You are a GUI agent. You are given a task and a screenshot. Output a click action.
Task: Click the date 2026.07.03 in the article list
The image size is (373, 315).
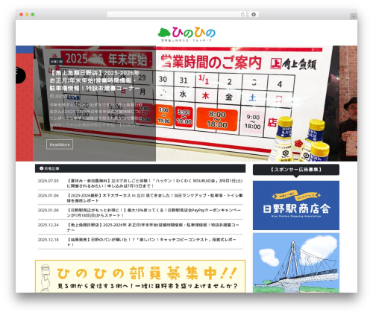(48, 181)
